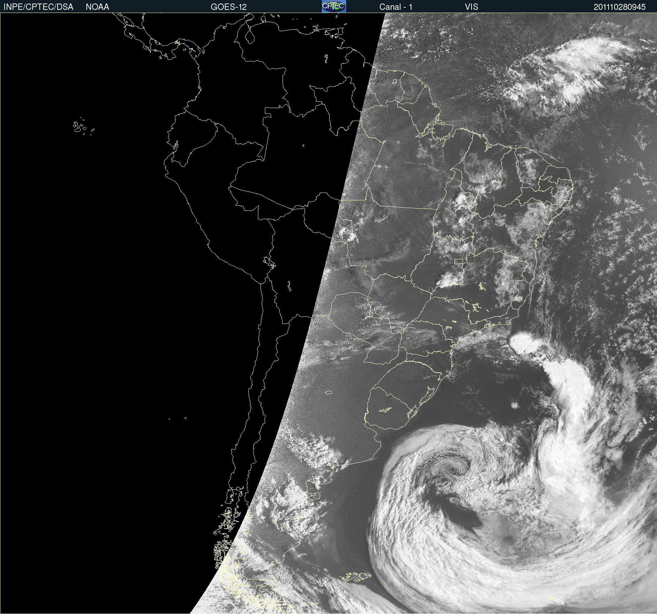Click the INPE/CPTEC/DSA header label
The image size is (657, 614).
(38, 7)
